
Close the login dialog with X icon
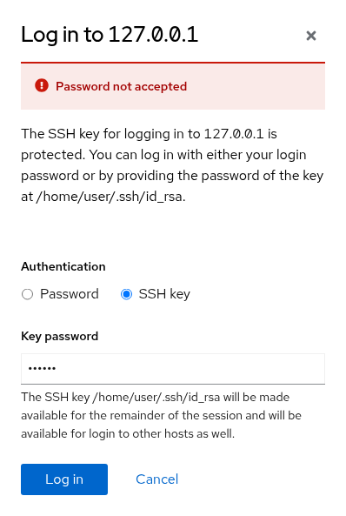pyautogui.click(x=311, y=36)
